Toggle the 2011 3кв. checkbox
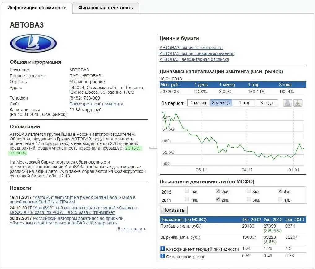 coord(249,199)
